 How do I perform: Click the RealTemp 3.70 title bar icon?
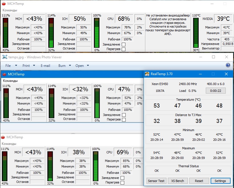pos(147,74)
